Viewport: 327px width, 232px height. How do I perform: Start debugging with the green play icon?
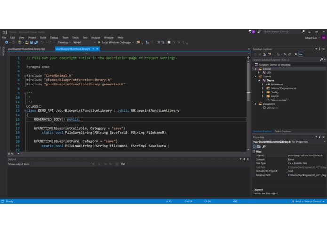[99, 42]
